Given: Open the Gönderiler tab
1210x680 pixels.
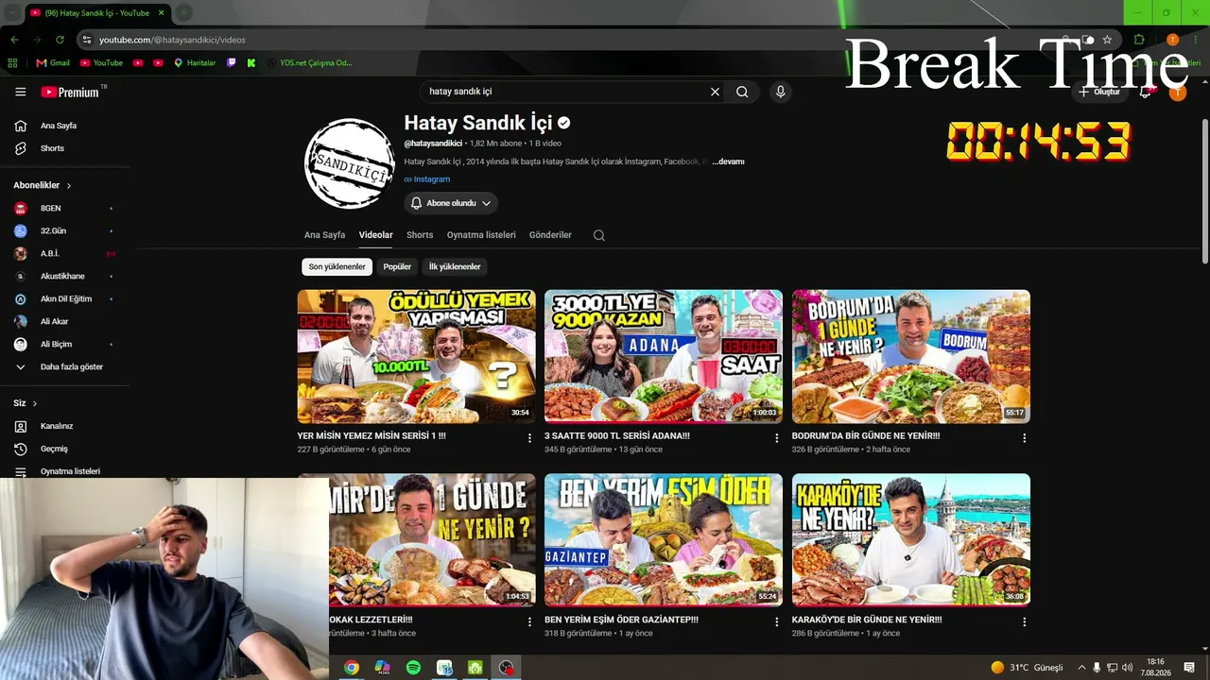Looking at the screenshot, I should pos(550,235).
